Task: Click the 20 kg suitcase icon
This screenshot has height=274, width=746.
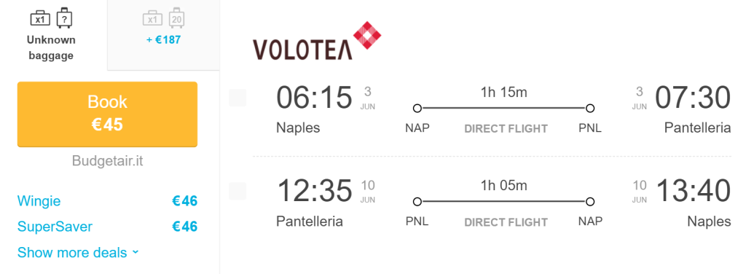Action: click(176, 18)
